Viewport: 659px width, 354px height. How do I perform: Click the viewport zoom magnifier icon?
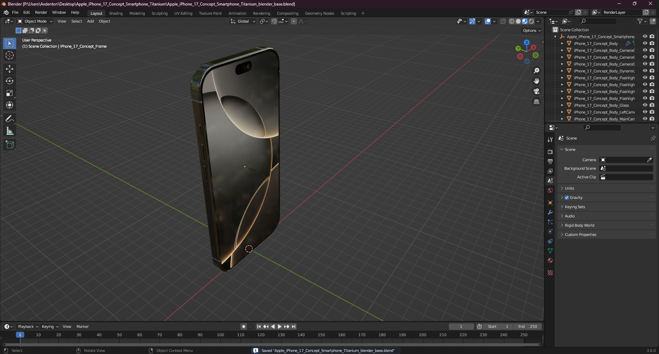point(536,71)
